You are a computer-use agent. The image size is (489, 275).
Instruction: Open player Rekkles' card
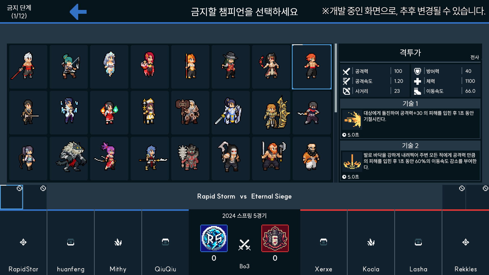coord(466,243)
